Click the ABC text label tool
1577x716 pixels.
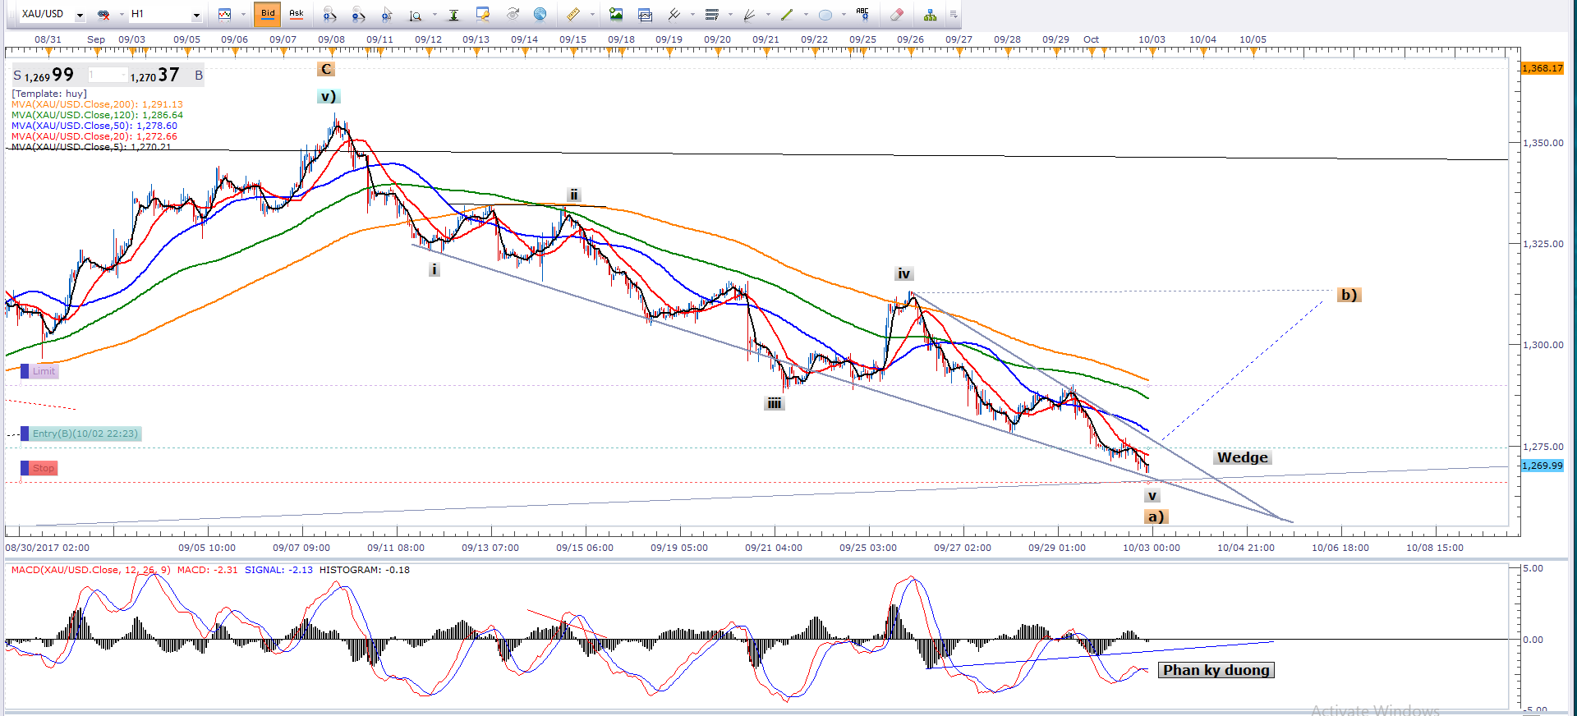click(x=862, y=14)
